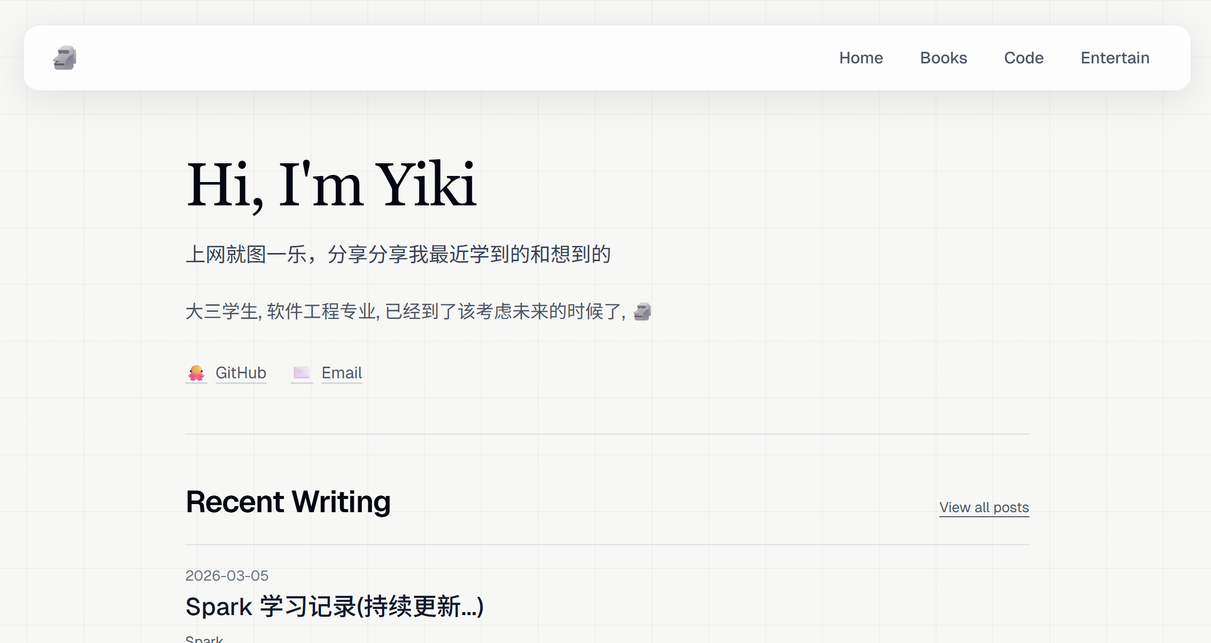The image size is (1211, 643).
Task: Click the Spark tag under the post
Action: click(x=204, y=639)
